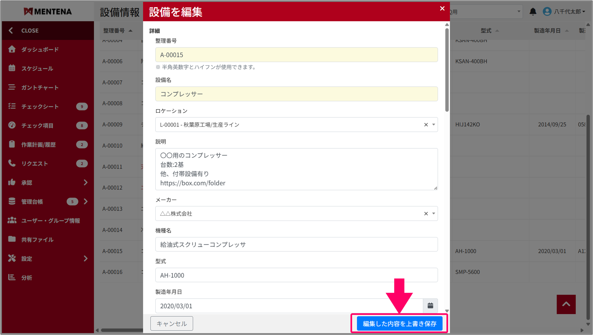Expand the location dropdown arrow
The image size is (593, 335).
(x=434, y=125)
